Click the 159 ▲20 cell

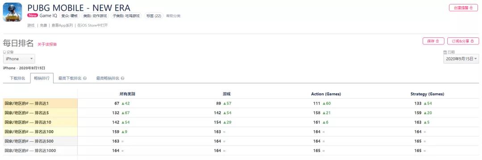pyautogui.click(x=423, y=113)
